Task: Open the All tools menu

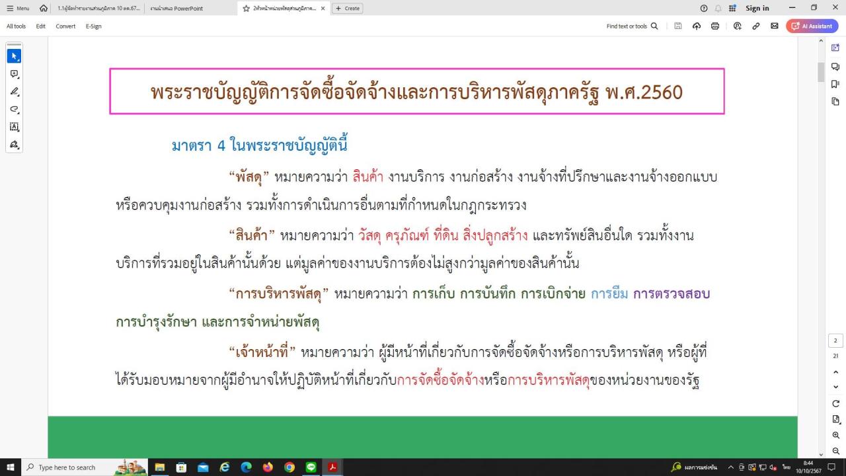Action: [15, 26]
